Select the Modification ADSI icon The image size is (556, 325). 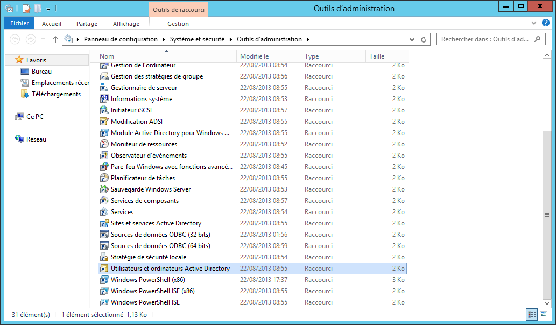click(x=104, y=122)
